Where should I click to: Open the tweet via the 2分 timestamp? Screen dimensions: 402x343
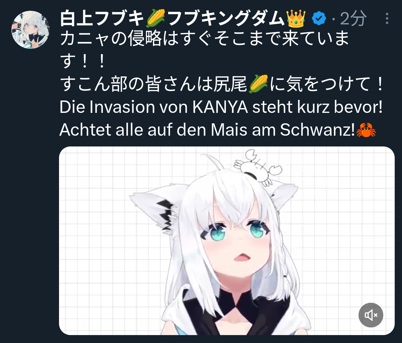(353, 19)
